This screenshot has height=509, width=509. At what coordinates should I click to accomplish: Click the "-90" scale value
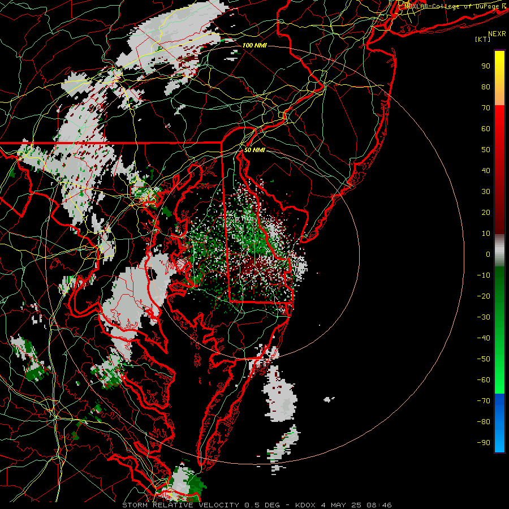[484, 443]
